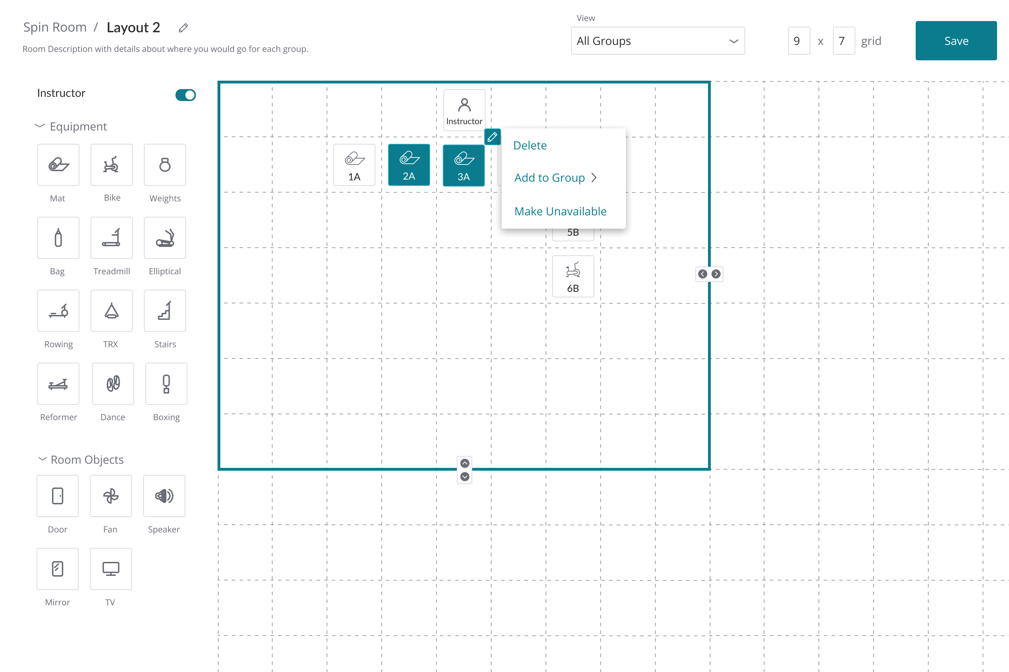Click the TRX equipment icon

click(x=112, y=311)
